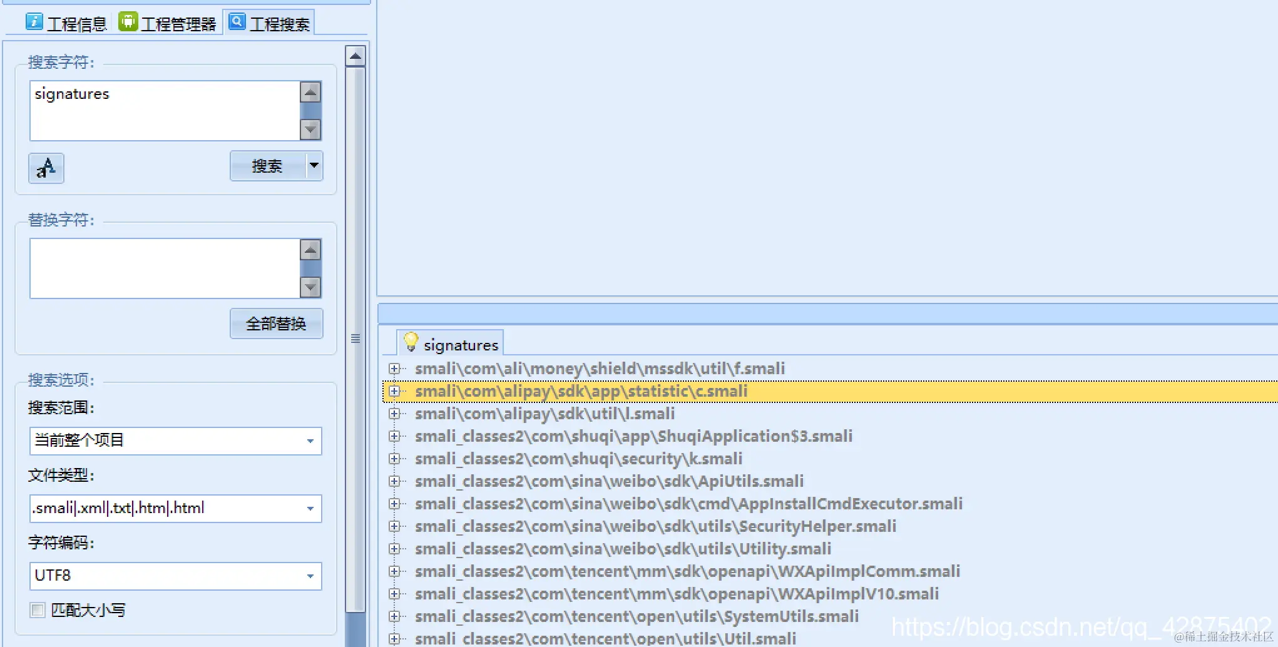1278x647 pixels.
Task: Open the 字符编码 dropdown showing UTF8
Action: [x=176, y=576]
